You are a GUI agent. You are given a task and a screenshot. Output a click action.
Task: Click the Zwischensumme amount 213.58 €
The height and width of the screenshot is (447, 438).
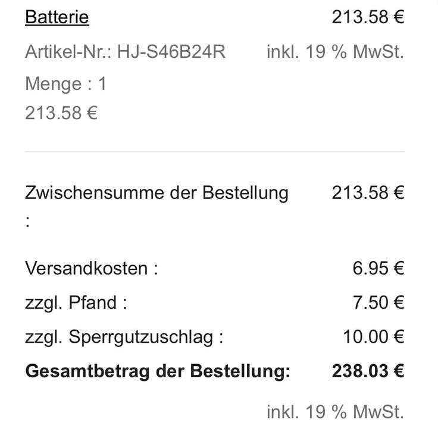click(368, 193)
